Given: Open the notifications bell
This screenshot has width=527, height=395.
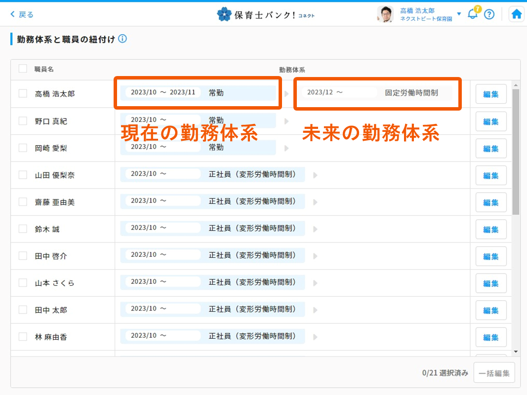Looking at the screenshot, I should (x=473, y=14).
